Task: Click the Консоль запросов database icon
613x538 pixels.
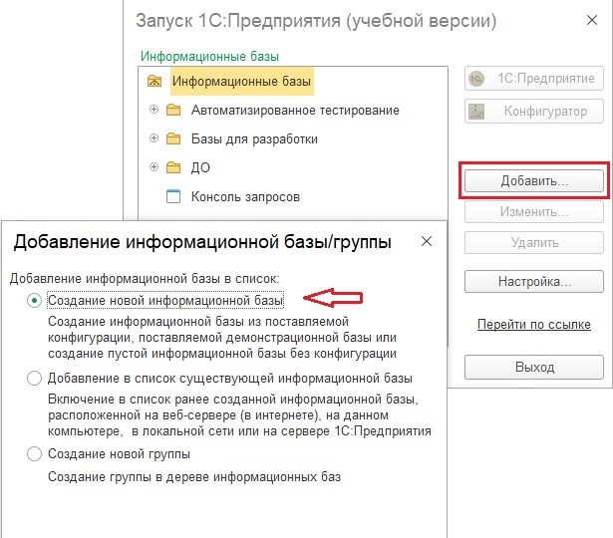Action: coord(173,196)
